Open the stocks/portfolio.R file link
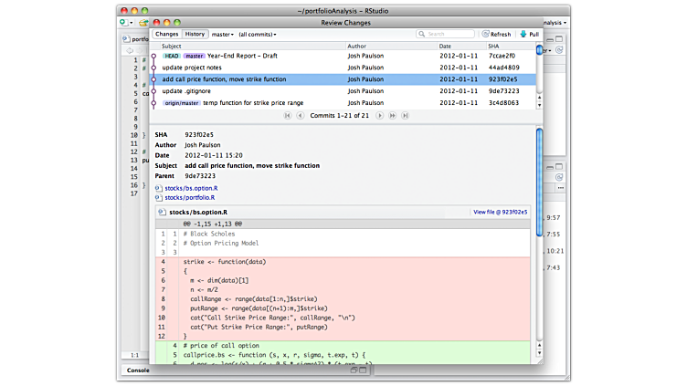 pos(189,197)
